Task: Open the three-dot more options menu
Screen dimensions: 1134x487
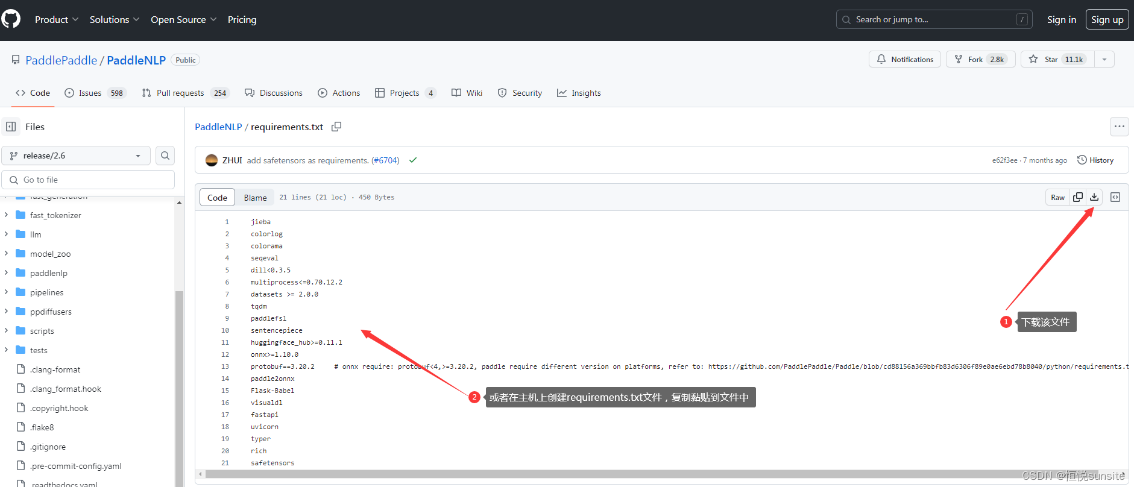Action: pos(1120,127)
